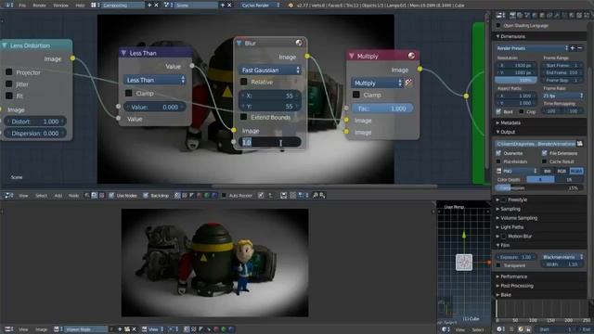Open the frame rate fps dropdown

pos(563,96)
